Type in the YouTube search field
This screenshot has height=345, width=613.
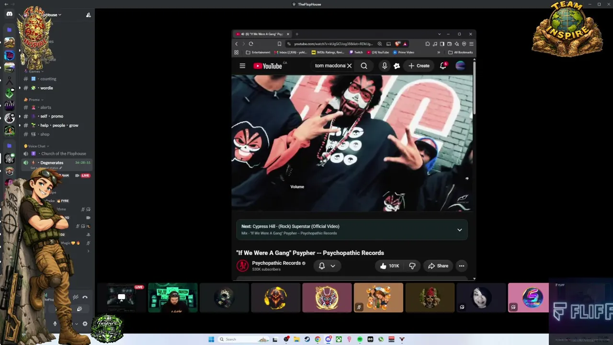pyautogui.click(x=330, y=66)
